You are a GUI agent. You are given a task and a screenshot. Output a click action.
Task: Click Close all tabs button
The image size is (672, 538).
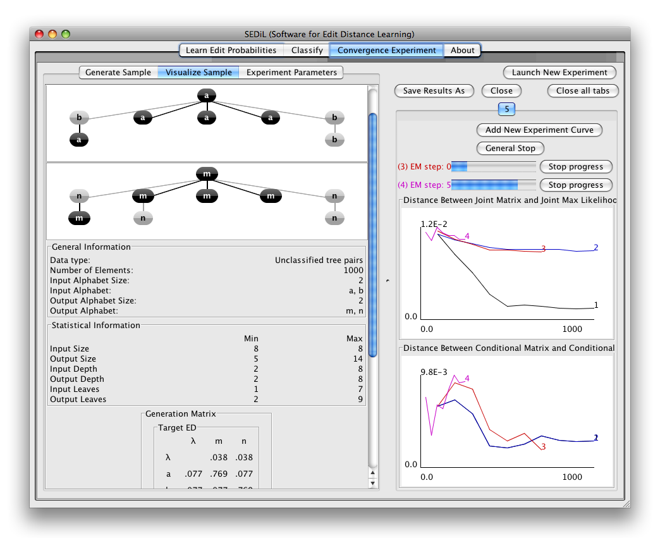click(x=583, y=91)
